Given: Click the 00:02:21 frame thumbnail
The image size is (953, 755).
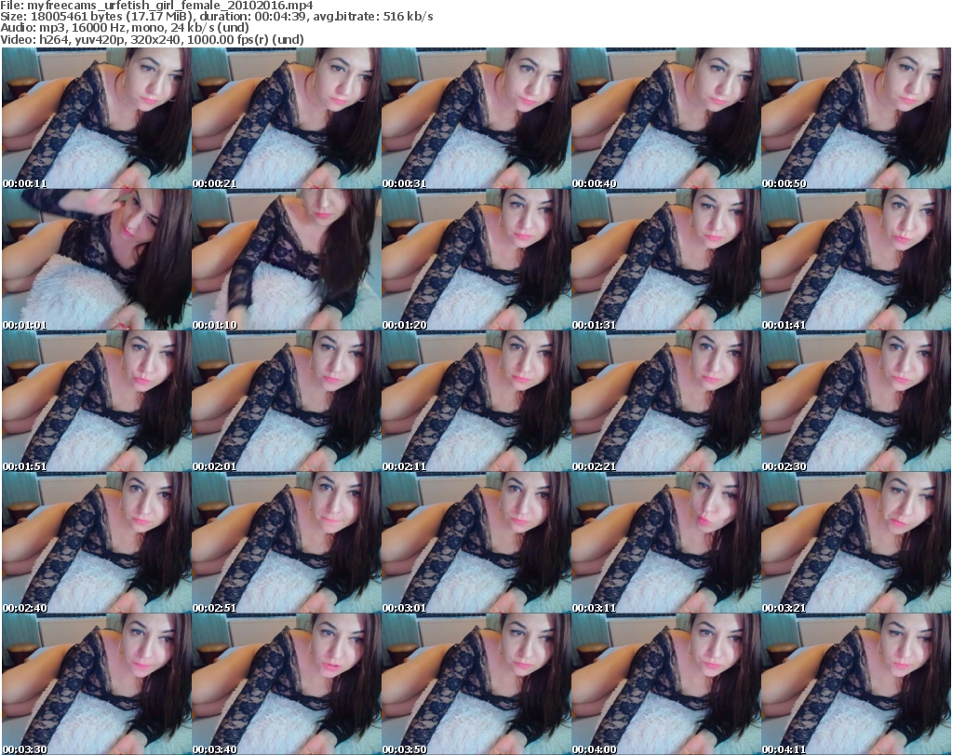Looking at the screenshot, I should 666,401.
